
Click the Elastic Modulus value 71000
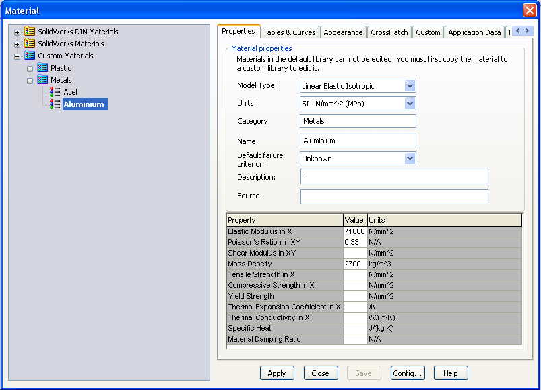[355, 231]
